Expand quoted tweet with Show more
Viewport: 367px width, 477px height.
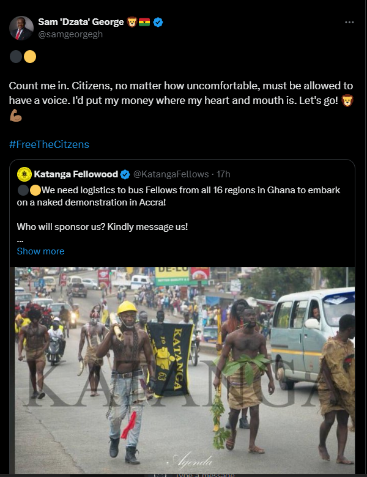pyautogui.click(x=40, y=251)
